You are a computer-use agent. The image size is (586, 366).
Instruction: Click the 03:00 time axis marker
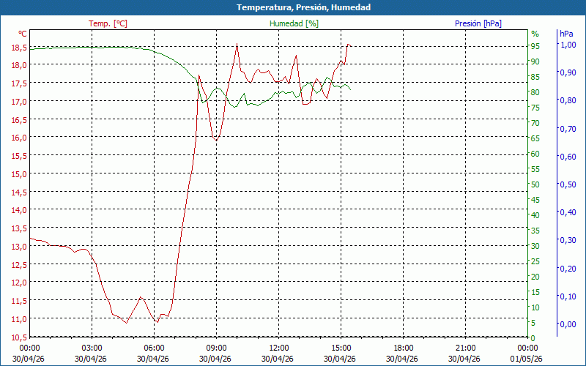[92, 348]
